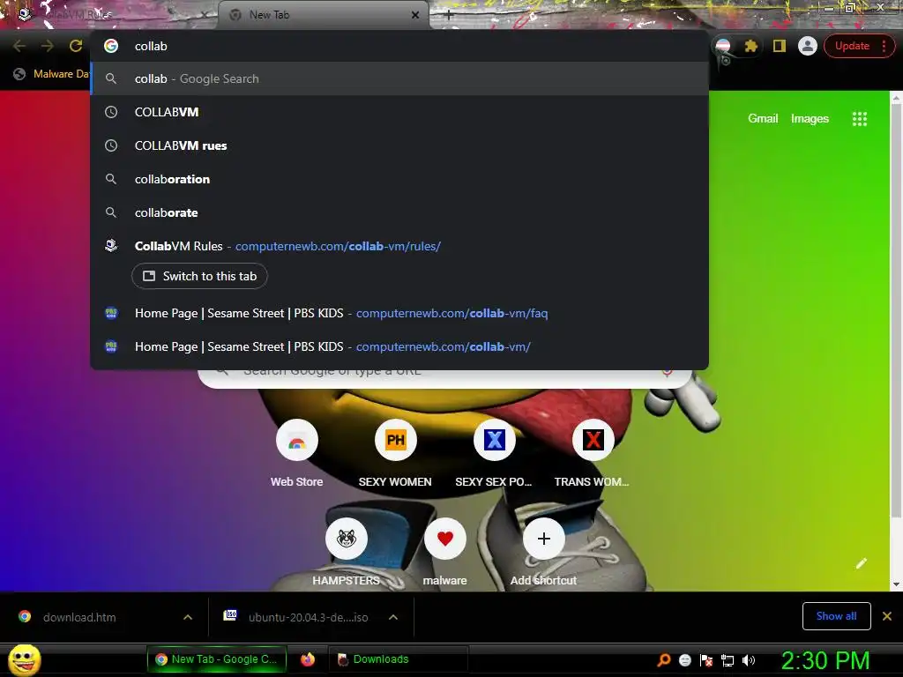Click the clock icon beside COLLABVM suggestion

(x=111, y=112)
